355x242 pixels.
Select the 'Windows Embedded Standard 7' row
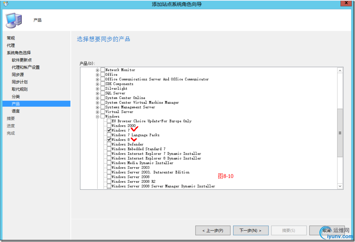[x=138, y=149]
